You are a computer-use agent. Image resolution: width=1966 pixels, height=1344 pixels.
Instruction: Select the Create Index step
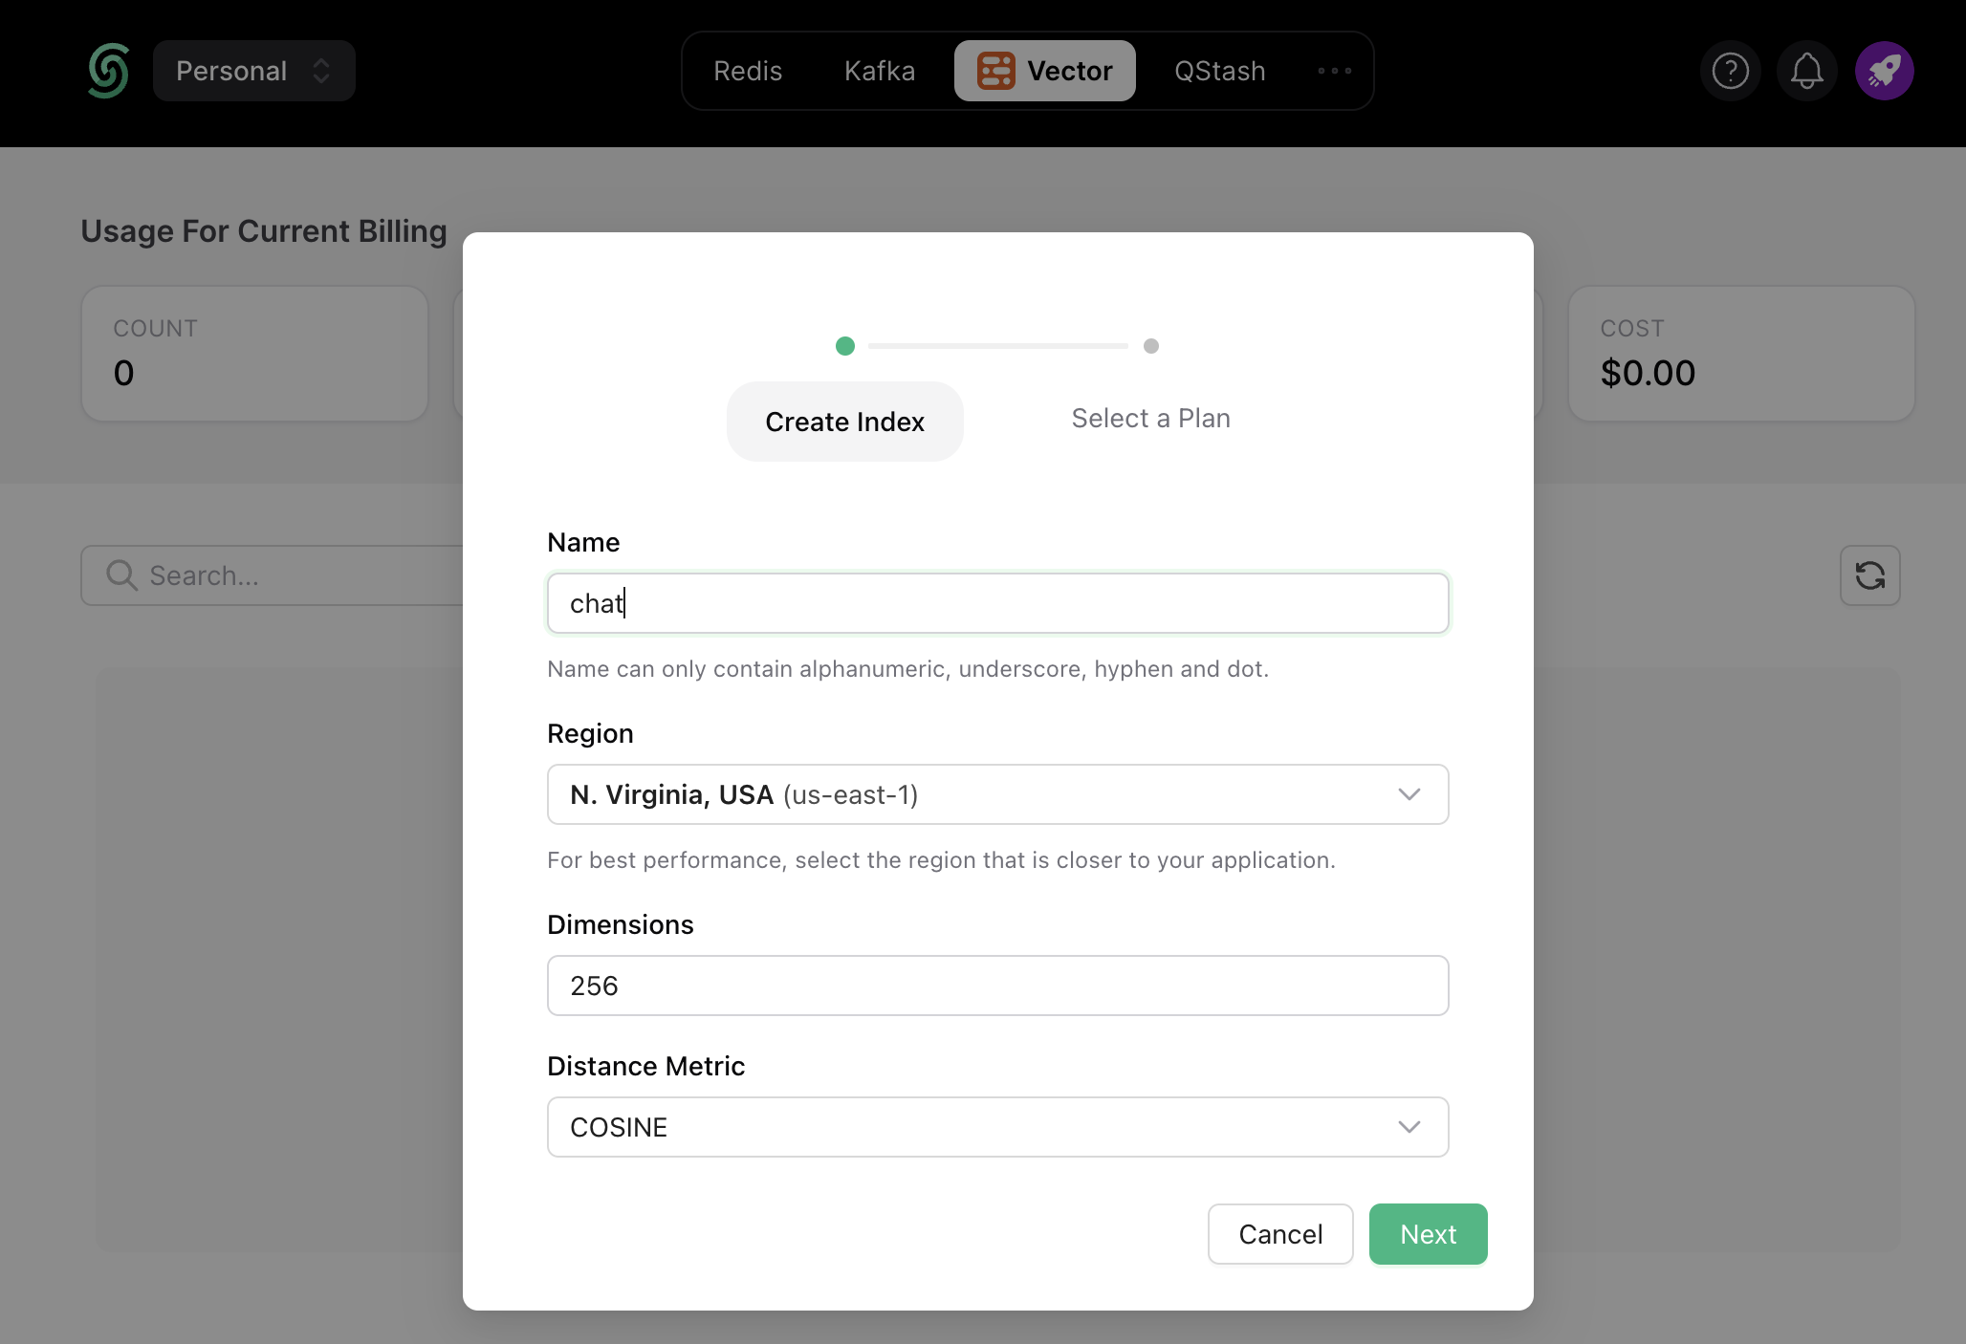click(x=844, y=421)
